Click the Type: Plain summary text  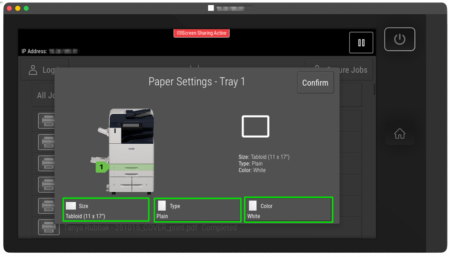point(251,164)
